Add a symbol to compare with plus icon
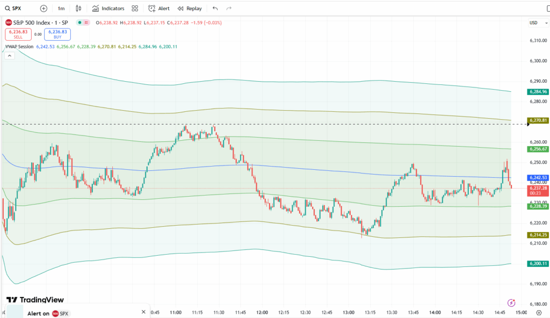This screenshot has height=318, width=550. [44, 9]
